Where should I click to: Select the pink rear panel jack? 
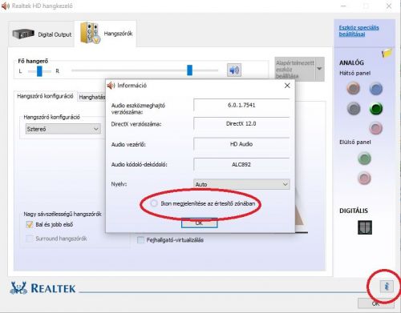375,128
